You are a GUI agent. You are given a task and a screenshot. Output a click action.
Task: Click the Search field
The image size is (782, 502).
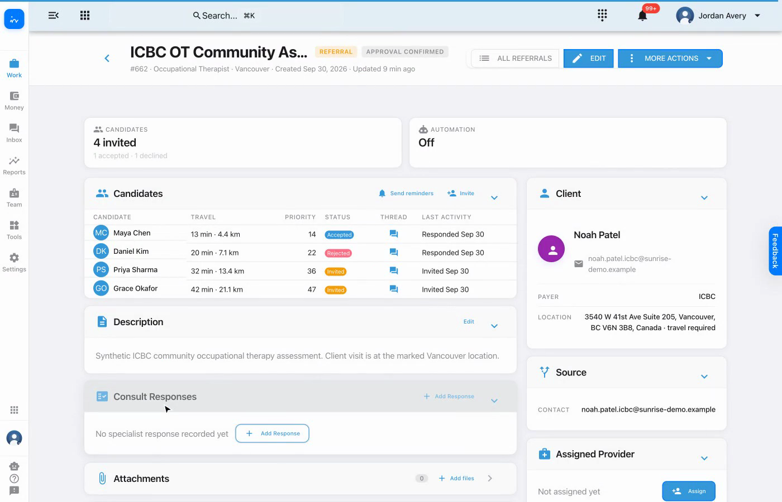223,16
